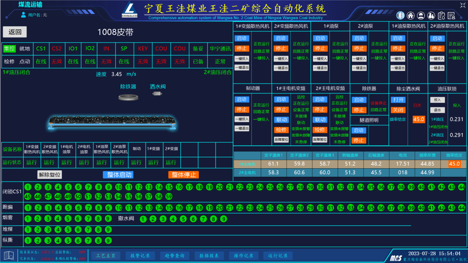Open the 报警记录 tab

[x=140, y=256]
